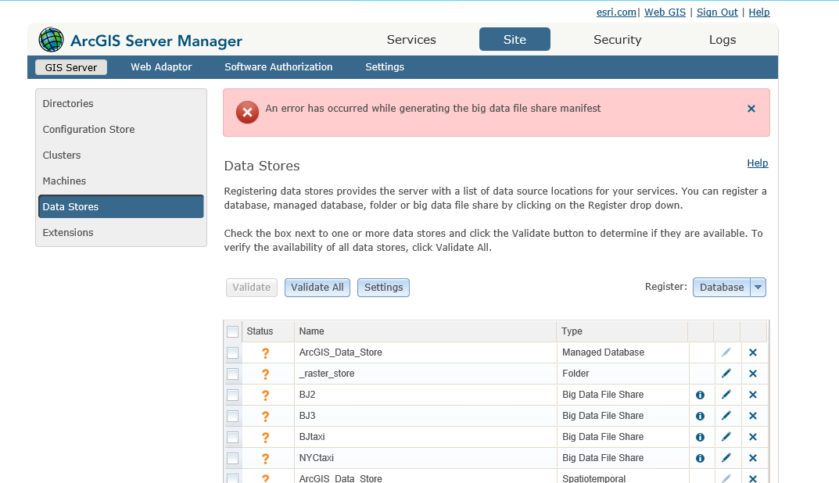Open the Data Stores Help link

(x=757, y=163)
